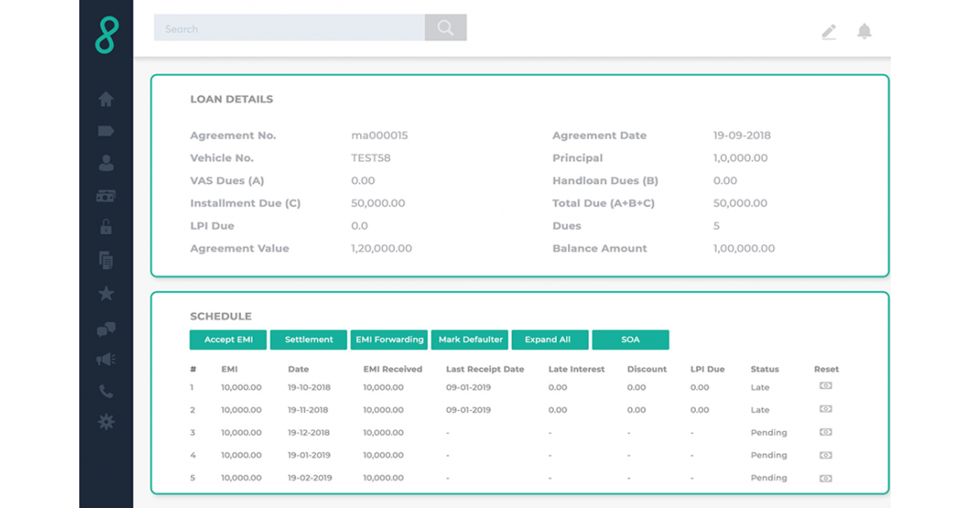Click the notification bell icon

click(x=864, y=32)
